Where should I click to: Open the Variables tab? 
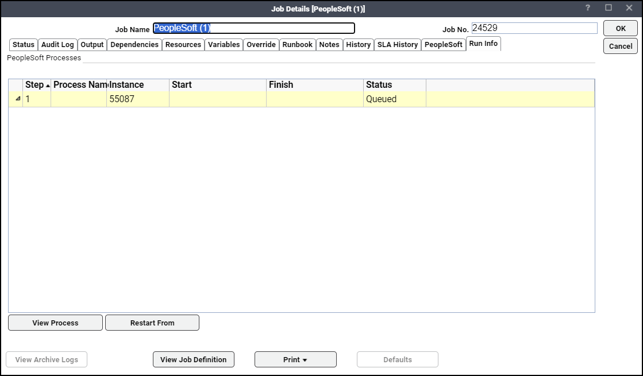[224, 45]
